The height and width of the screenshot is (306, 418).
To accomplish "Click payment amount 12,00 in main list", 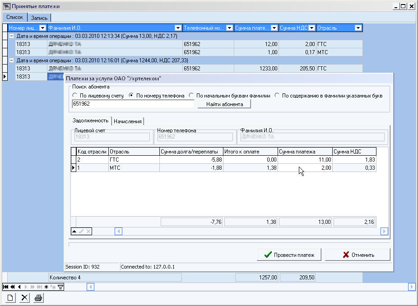I will pyautogui.click(x=256, y=44).
